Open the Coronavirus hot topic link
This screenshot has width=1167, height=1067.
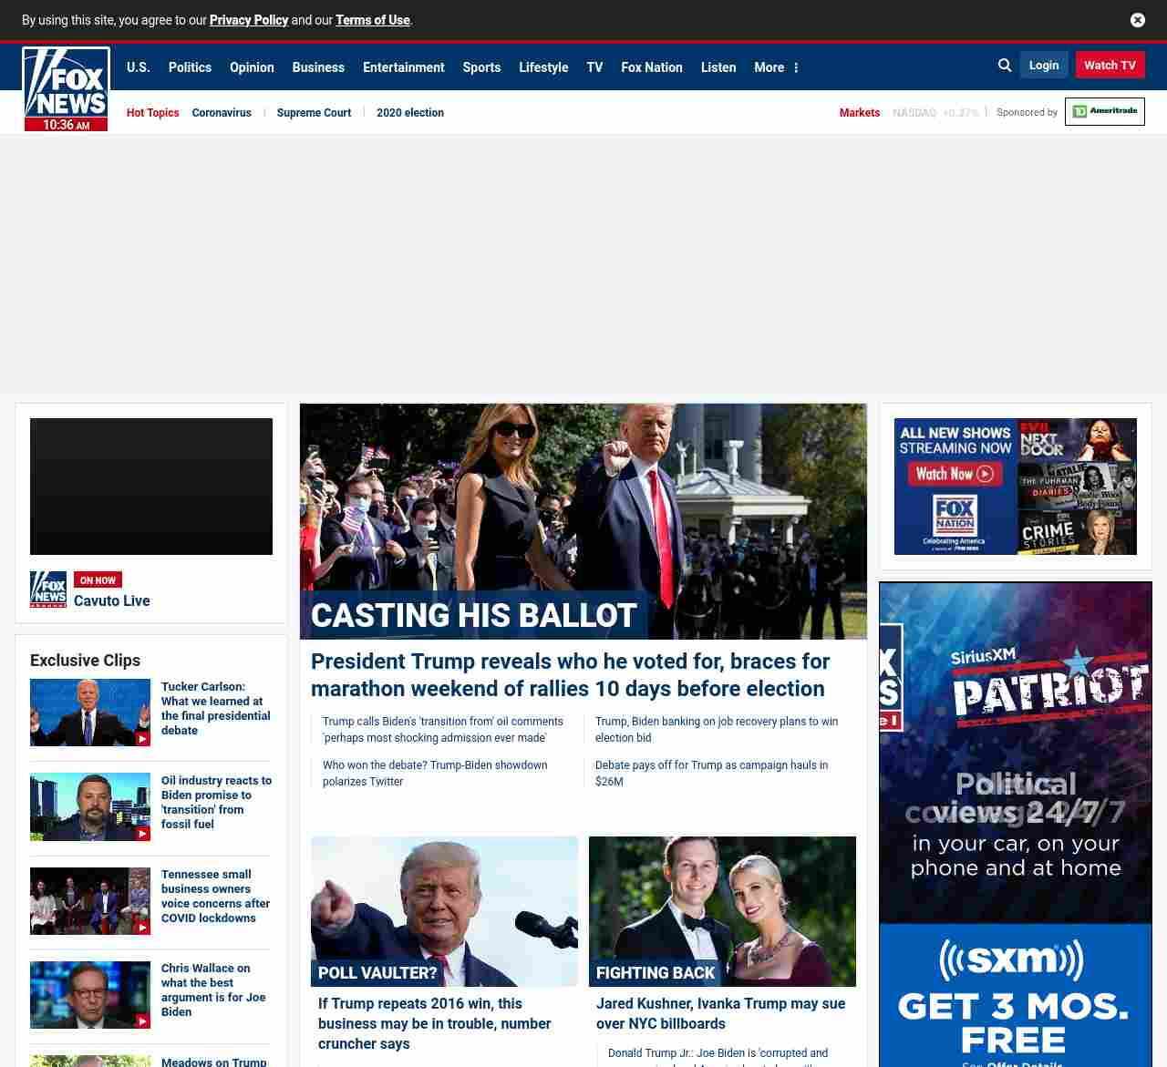tap(222, 113)
